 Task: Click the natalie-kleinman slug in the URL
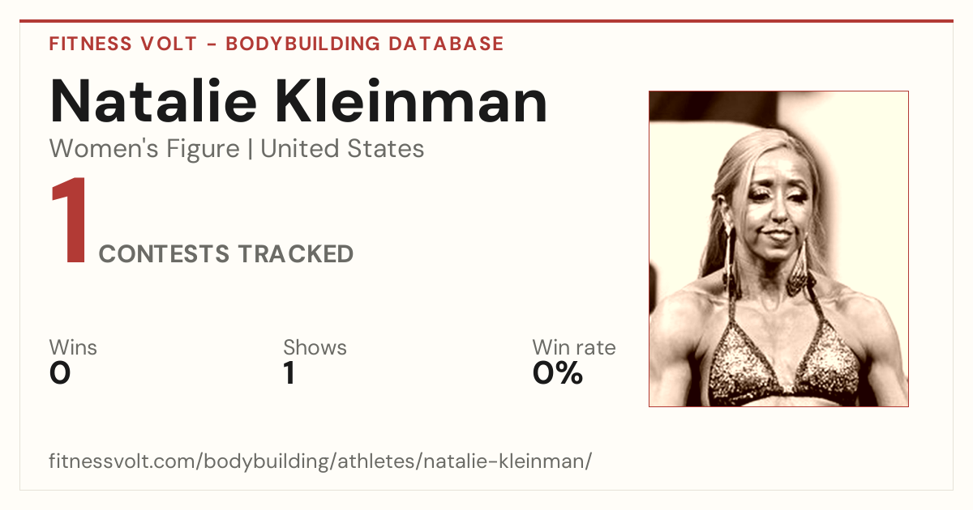click(519, 461)
